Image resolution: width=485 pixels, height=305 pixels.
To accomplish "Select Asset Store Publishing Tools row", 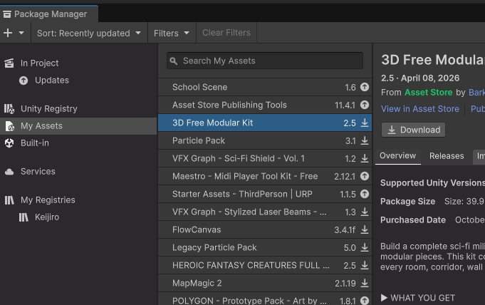I will [265, 105].
